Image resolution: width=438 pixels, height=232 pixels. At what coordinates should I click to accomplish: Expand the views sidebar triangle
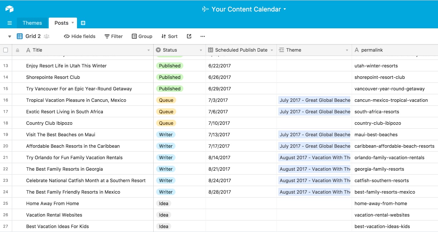click(10, 37)
